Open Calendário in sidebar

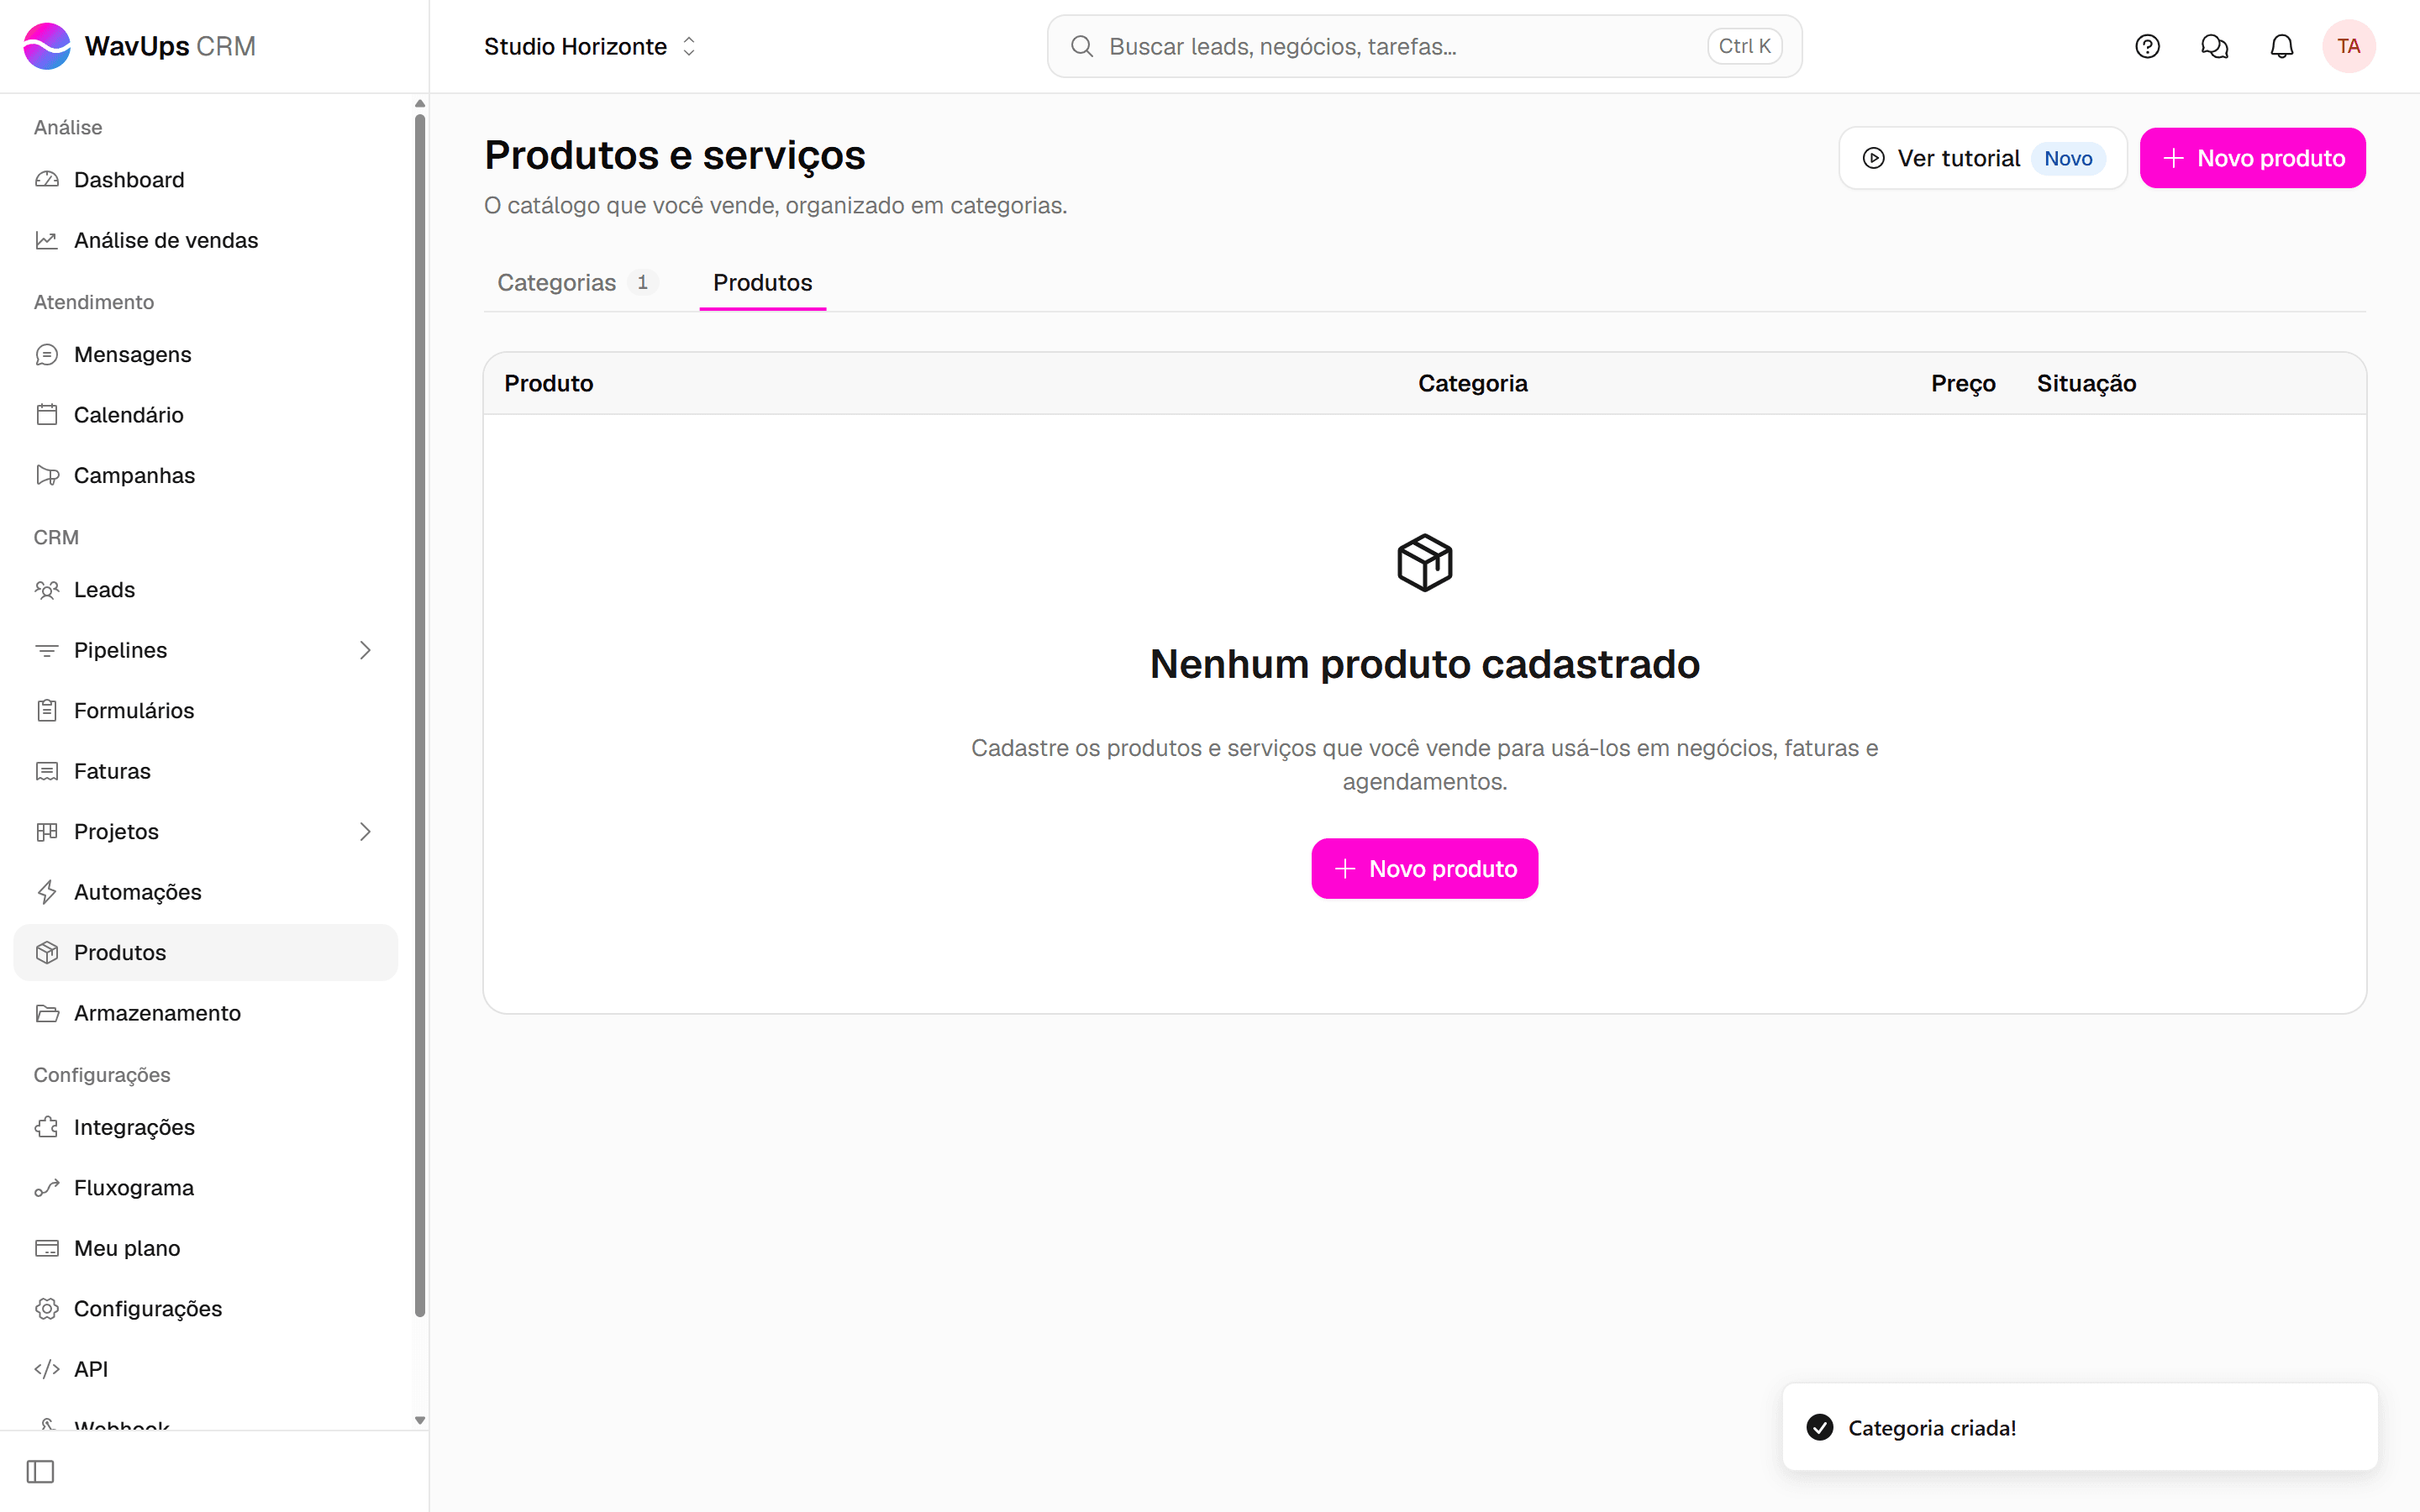tap(205, 415)
